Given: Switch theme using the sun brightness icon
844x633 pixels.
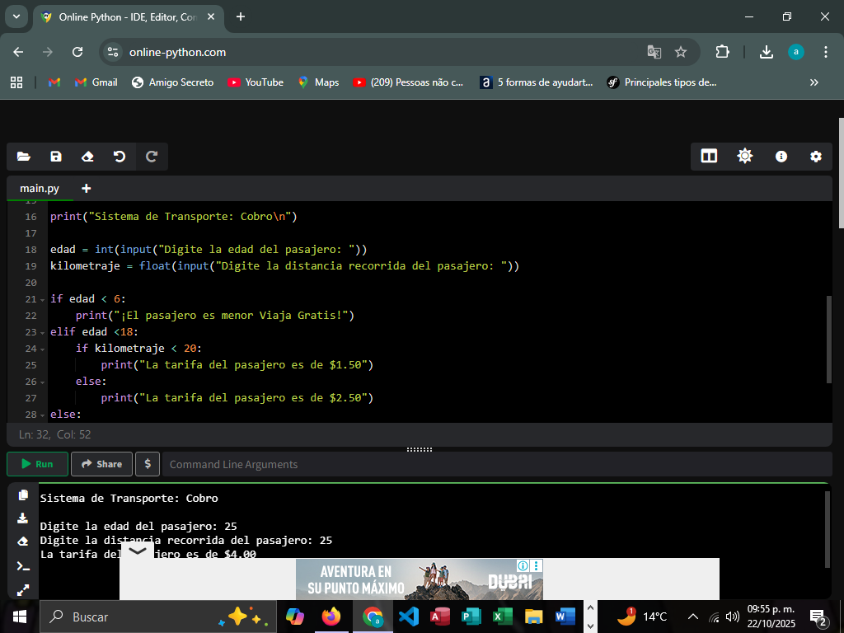Looking at the screenshot, I should point(745,157).
